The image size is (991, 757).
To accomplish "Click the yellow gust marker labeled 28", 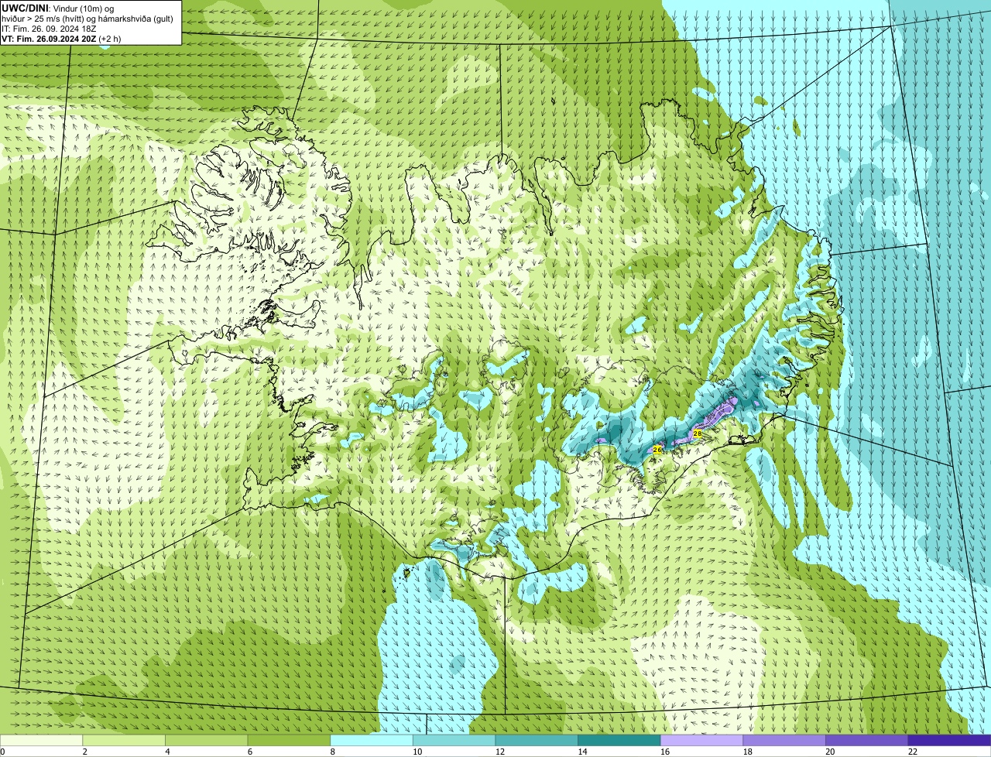I will (697, 434).
